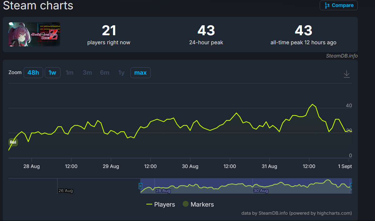The height and width of the screenshot is (221, 375).
Task: Click the 30 Aug axis label
Action: click(190, 166)
